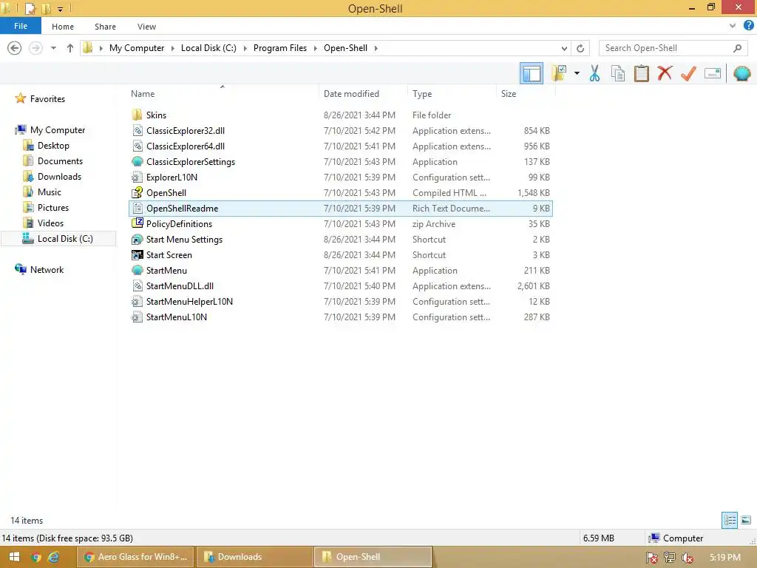Click the Cut scissors icon

tap(594, 73)
